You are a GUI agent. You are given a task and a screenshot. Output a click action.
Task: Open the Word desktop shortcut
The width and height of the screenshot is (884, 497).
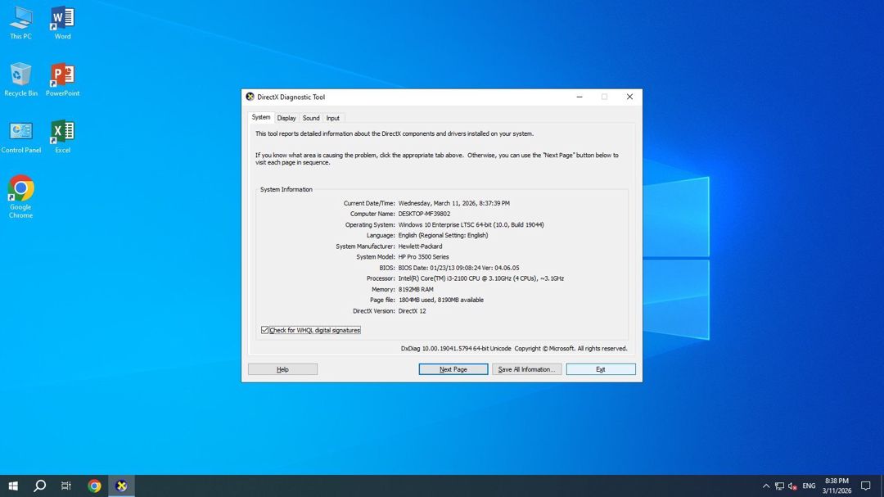click(62, 23)
